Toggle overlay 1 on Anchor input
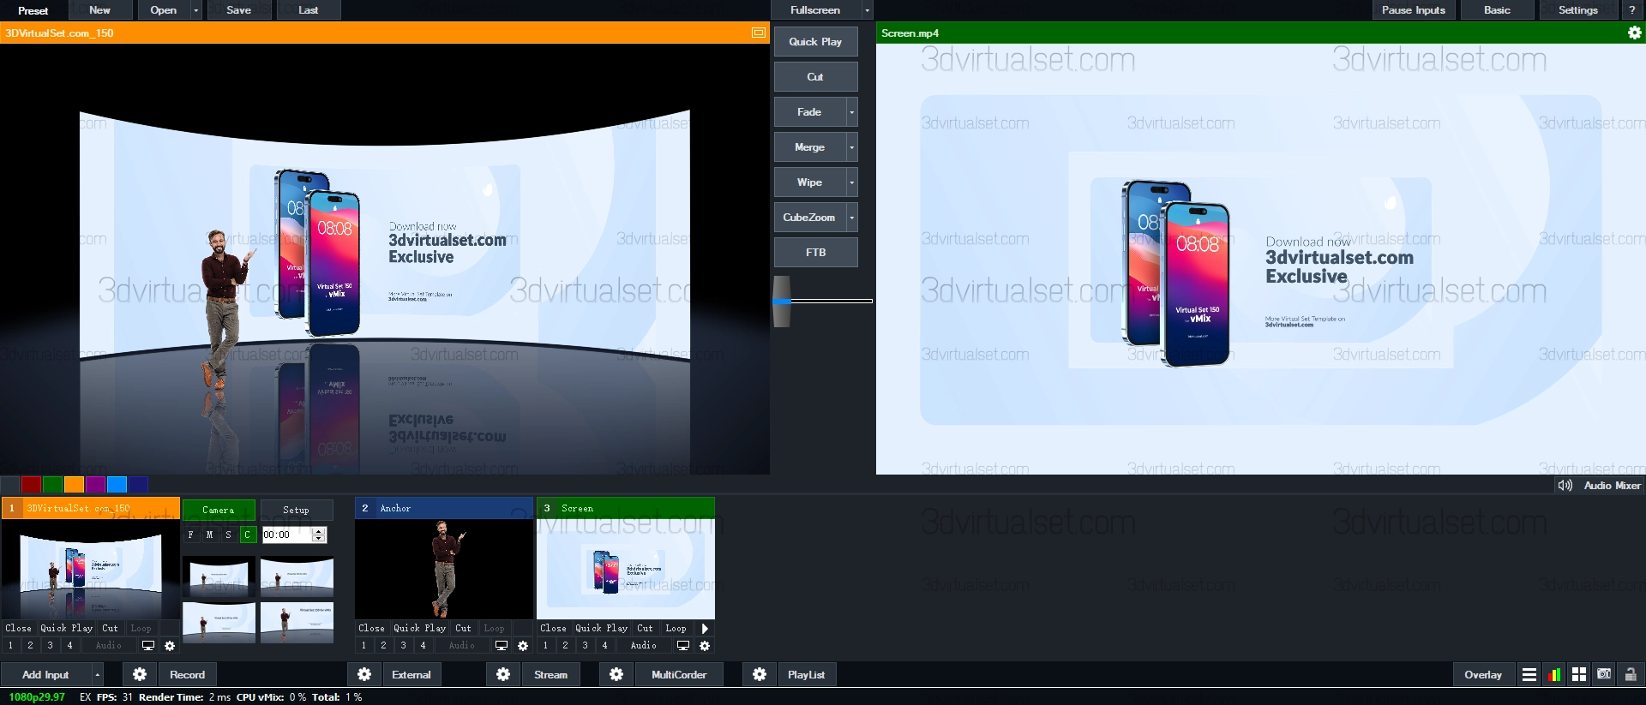 click(363, 645)
